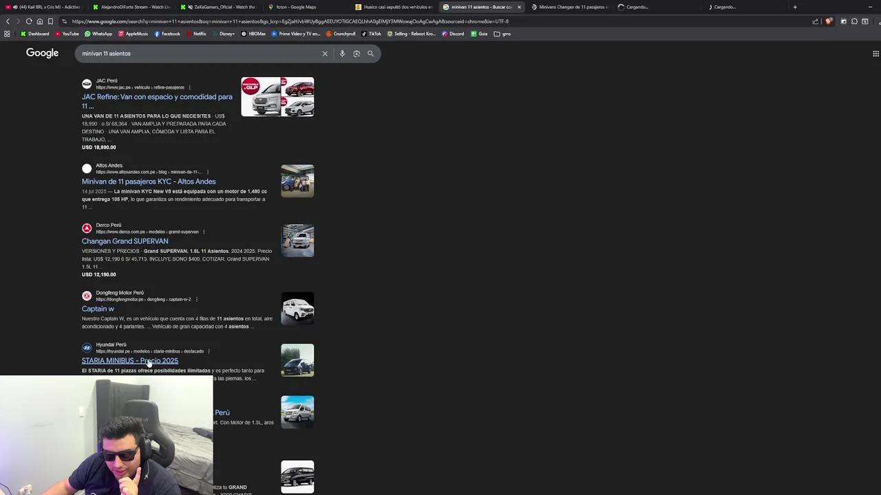Close the minivan 11 asientos tab
Image resolution: width=881 pixels, height=495 pixels.
[x=519, y=7]
